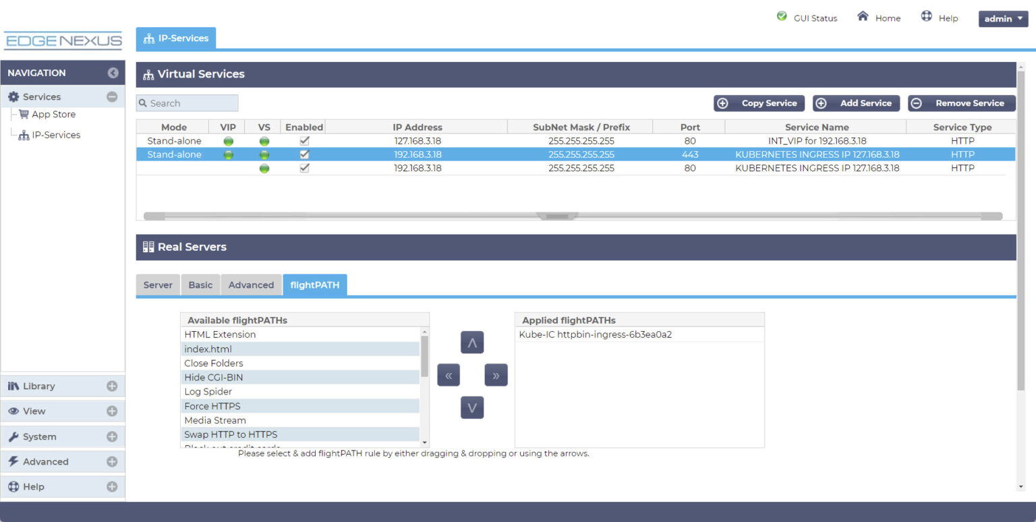This screenshot has width=1036, height=522.
Task: Toggle Enabled on the bottom port 80 row
Action: point(304,168)
